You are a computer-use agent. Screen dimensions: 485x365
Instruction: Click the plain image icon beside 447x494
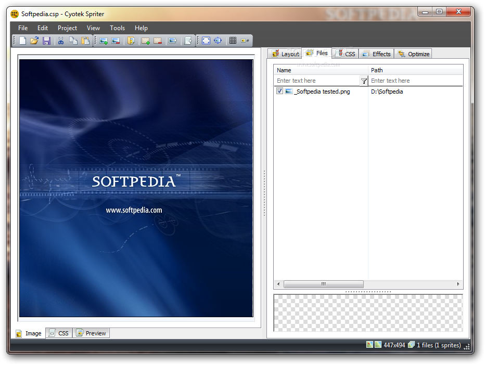pyautogui.click(x=378, y=344)
